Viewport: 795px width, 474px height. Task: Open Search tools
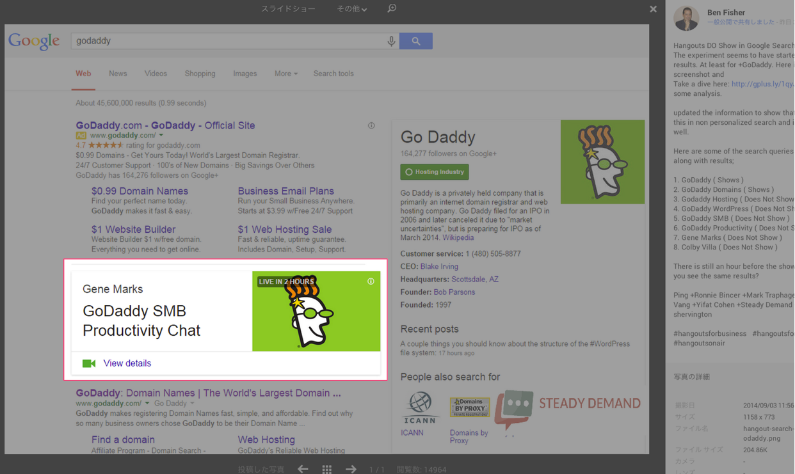point(333,74)
